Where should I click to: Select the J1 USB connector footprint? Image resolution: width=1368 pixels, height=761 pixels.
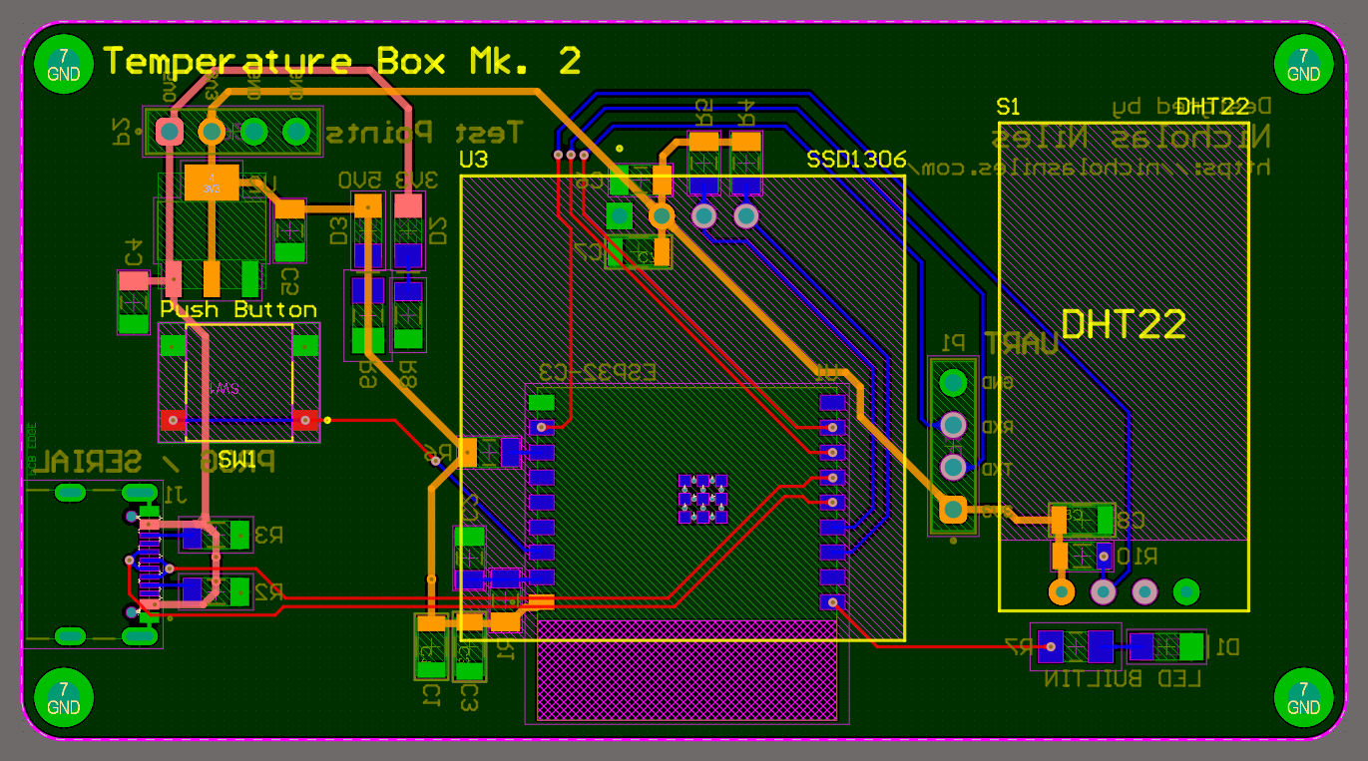click(94, 565)
